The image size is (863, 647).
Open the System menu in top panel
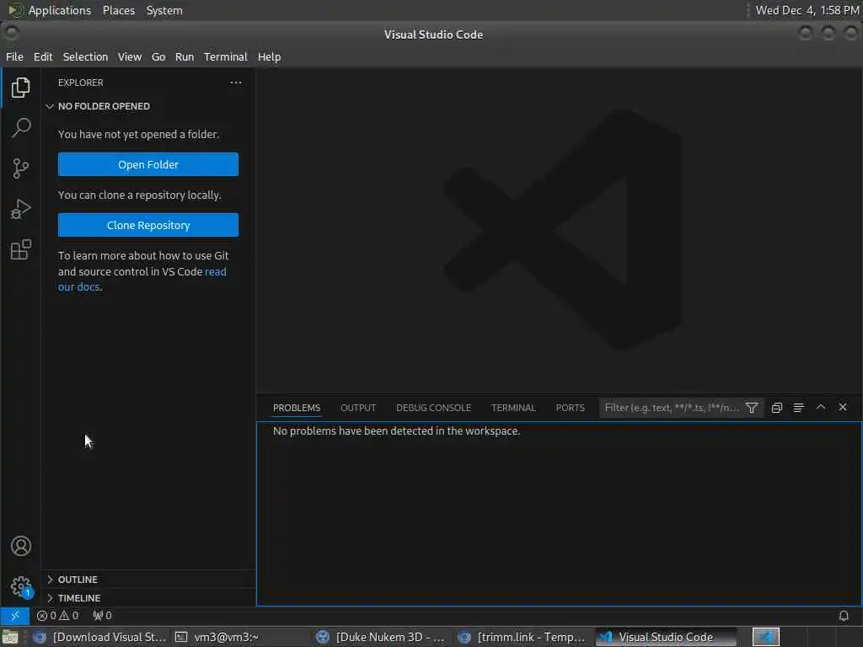(164, 10)
